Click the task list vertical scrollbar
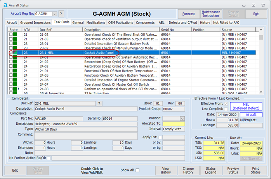Image resolution: width=271 pixels, height=179 pixels. (261, 62)
